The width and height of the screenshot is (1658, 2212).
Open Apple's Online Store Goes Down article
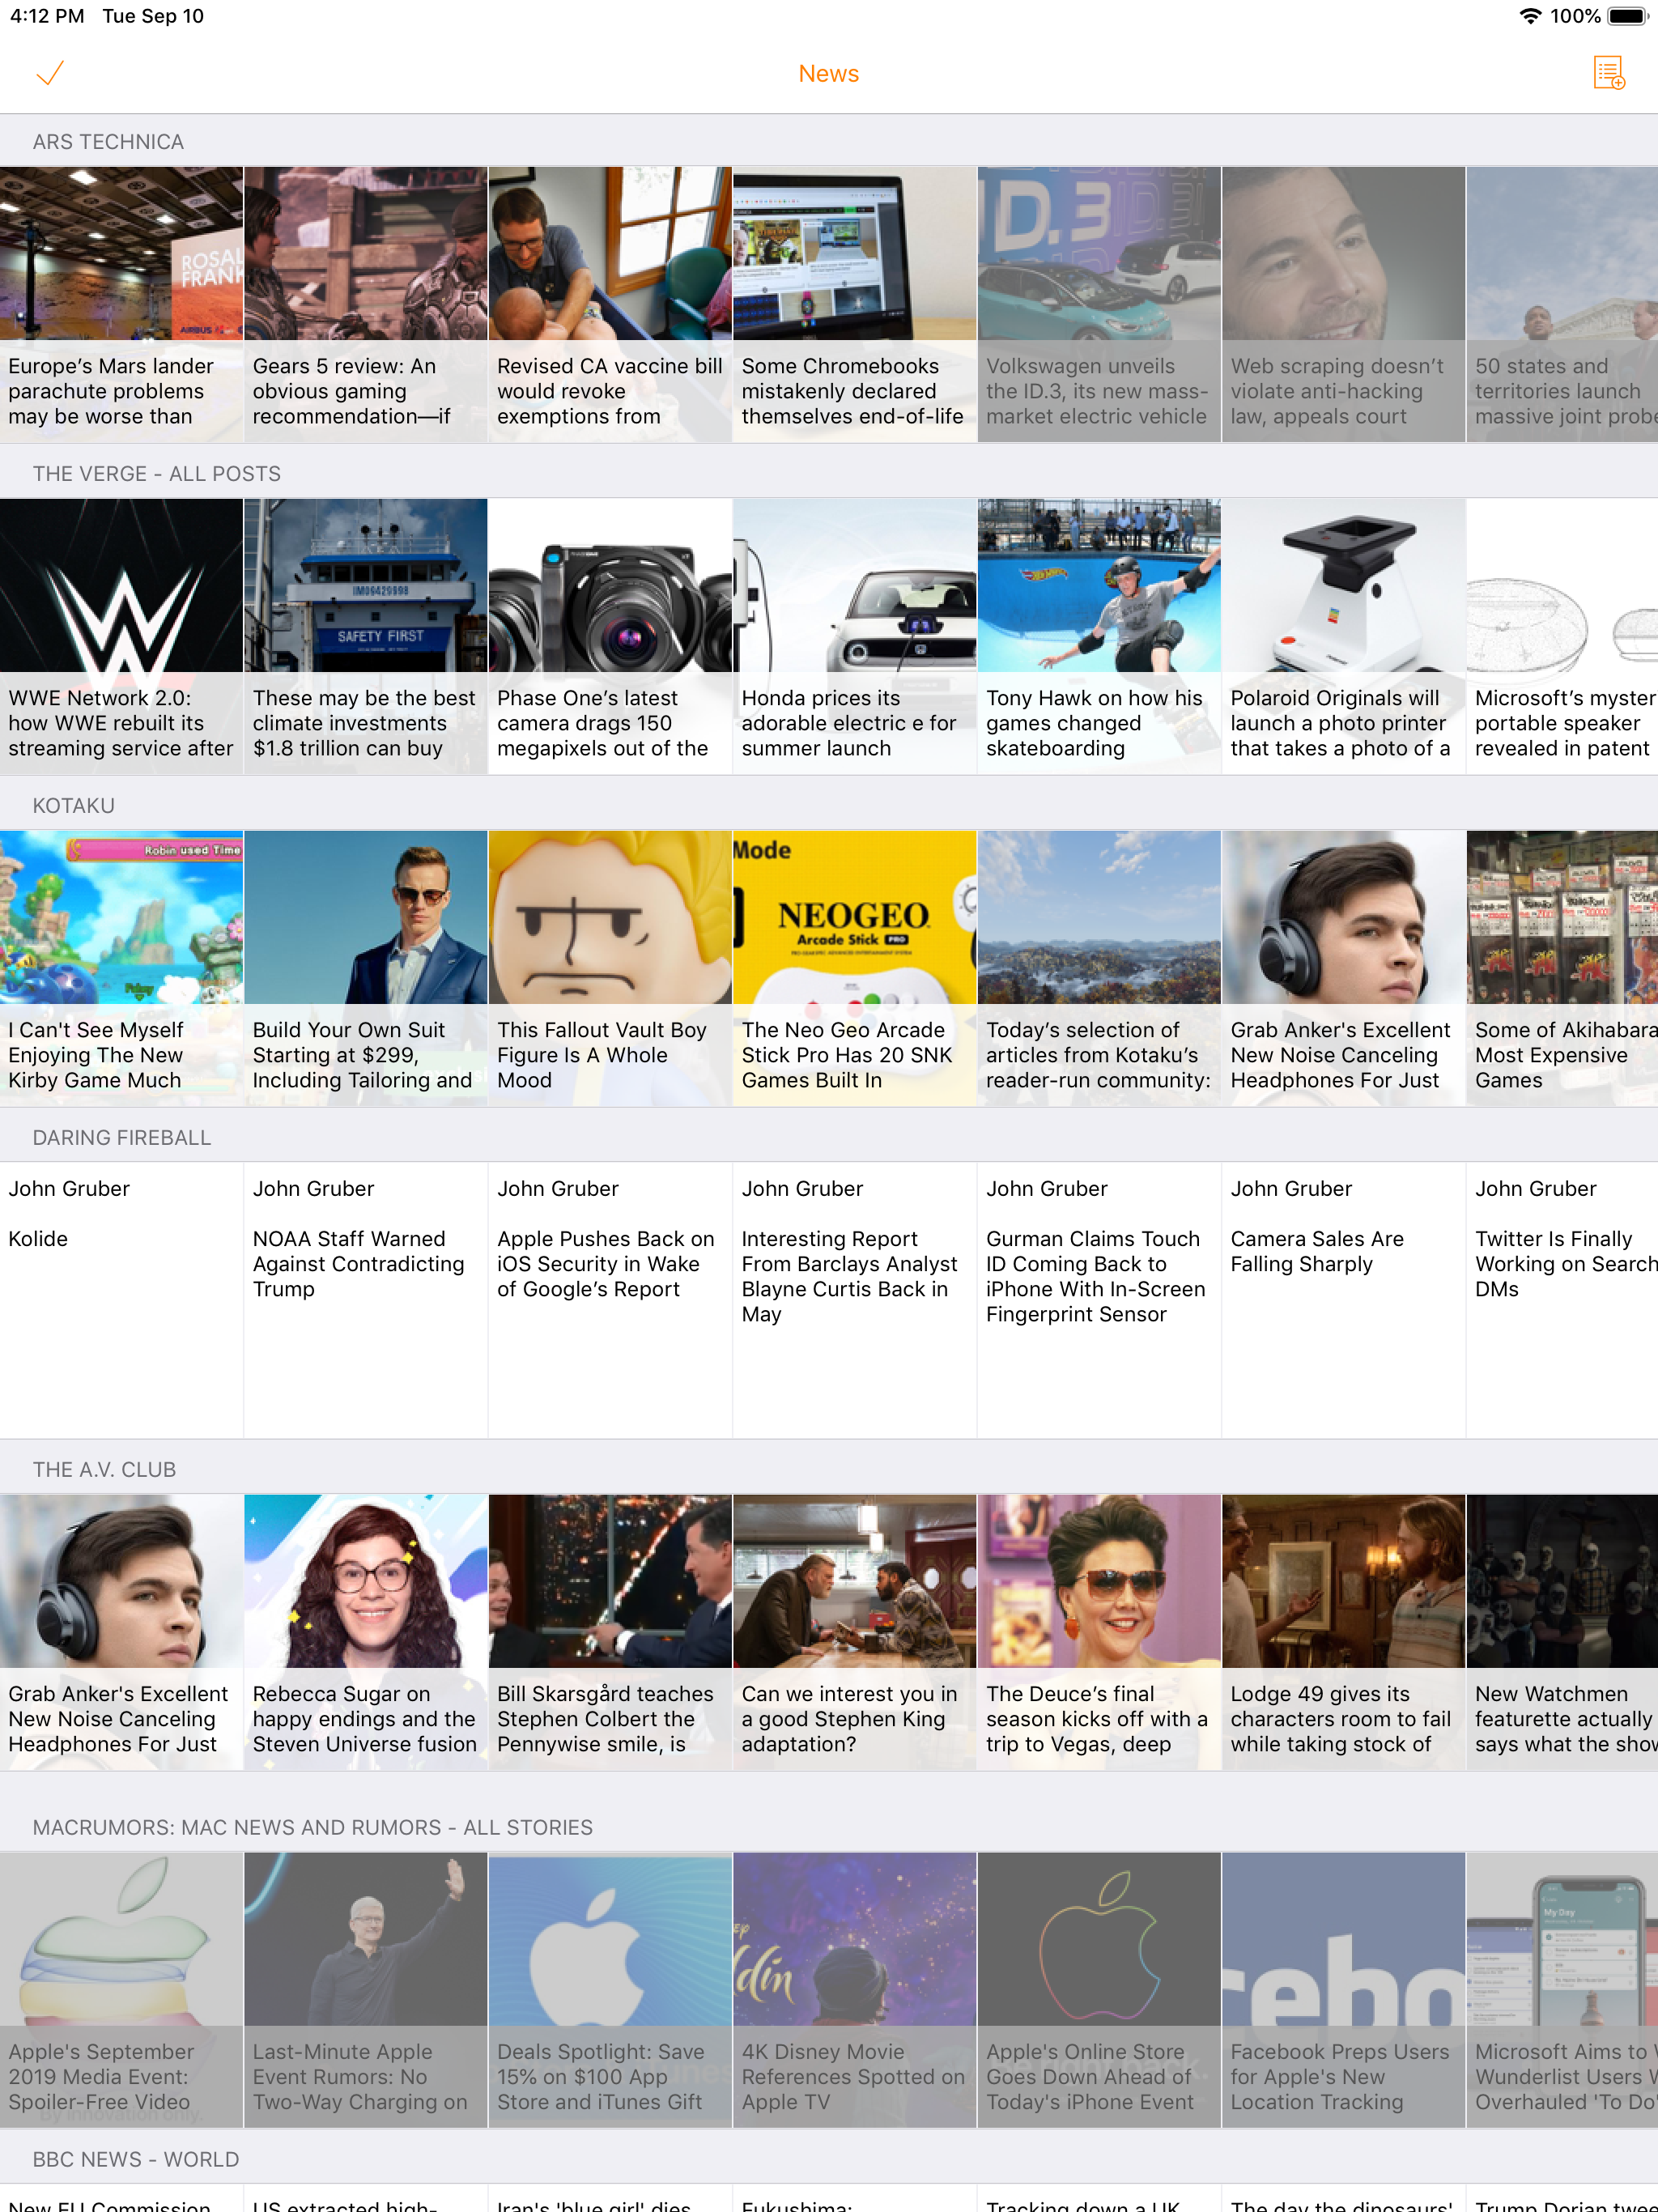[1098, 1990]
